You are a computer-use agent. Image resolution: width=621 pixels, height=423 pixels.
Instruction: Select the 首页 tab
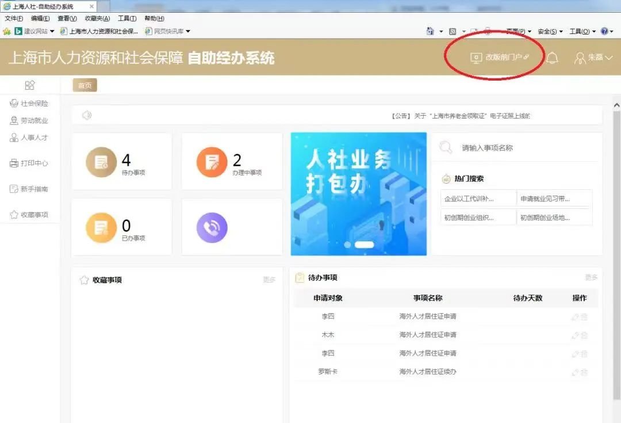(x=85, y=85)
